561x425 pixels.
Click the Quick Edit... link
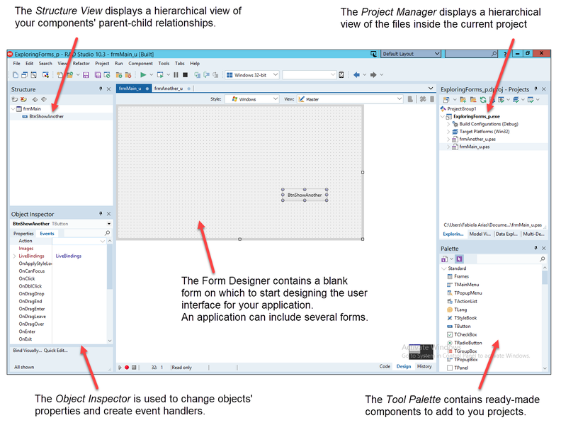(x=56, y=351)
